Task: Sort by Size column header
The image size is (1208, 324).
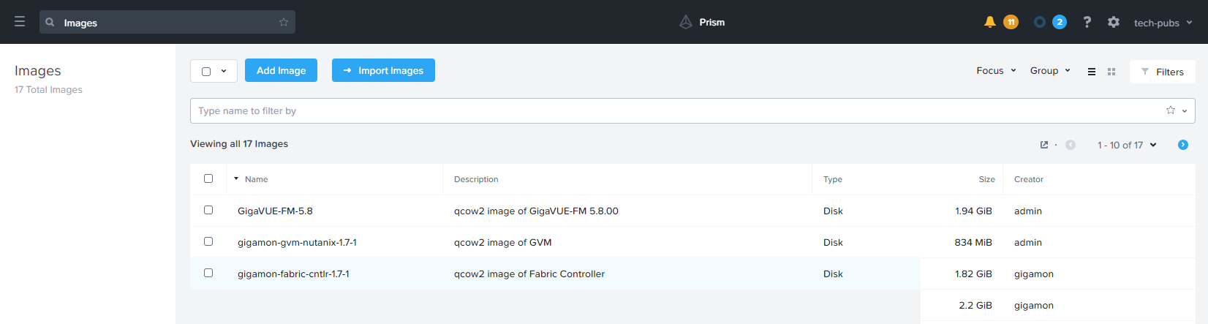Action: [x=987, y=179]
